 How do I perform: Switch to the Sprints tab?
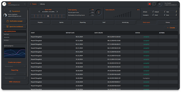tap(62, 22)
